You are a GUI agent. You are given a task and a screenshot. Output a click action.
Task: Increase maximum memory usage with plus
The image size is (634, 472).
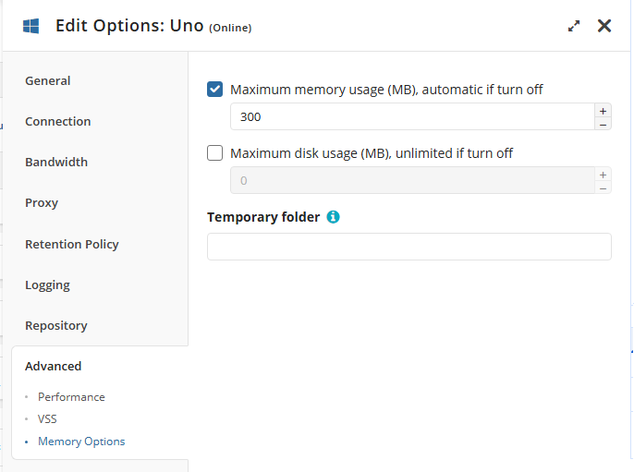pos(604,110)
